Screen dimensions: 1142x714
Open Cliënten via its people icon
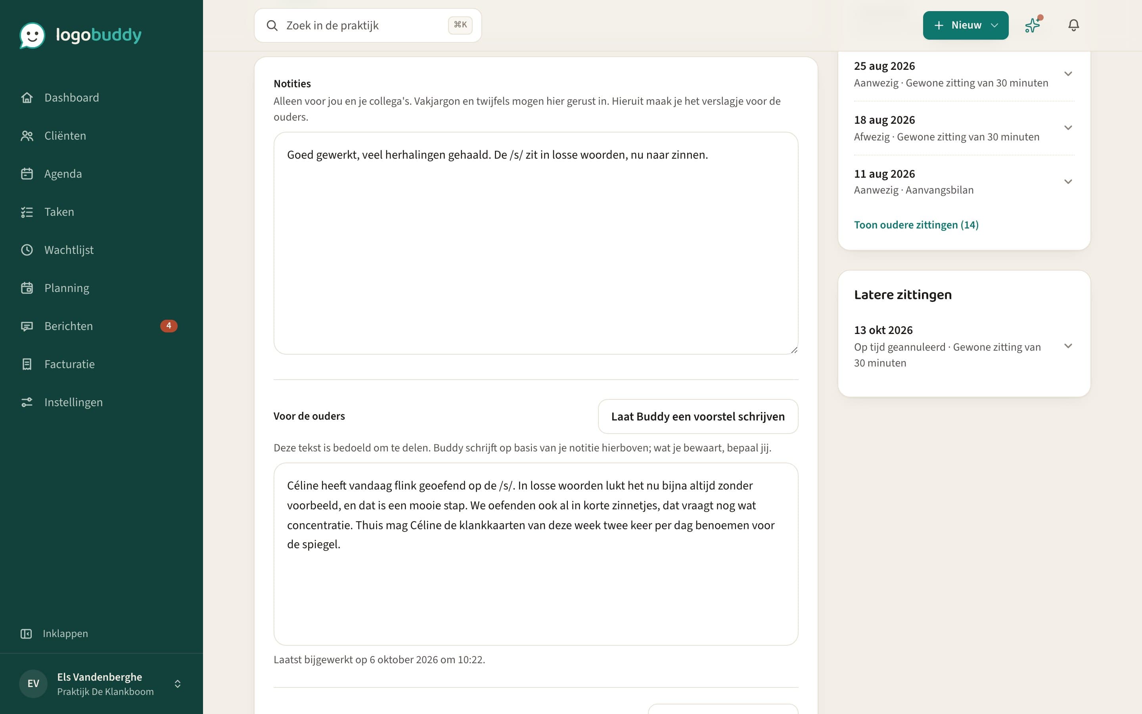[x=27, y=136]
